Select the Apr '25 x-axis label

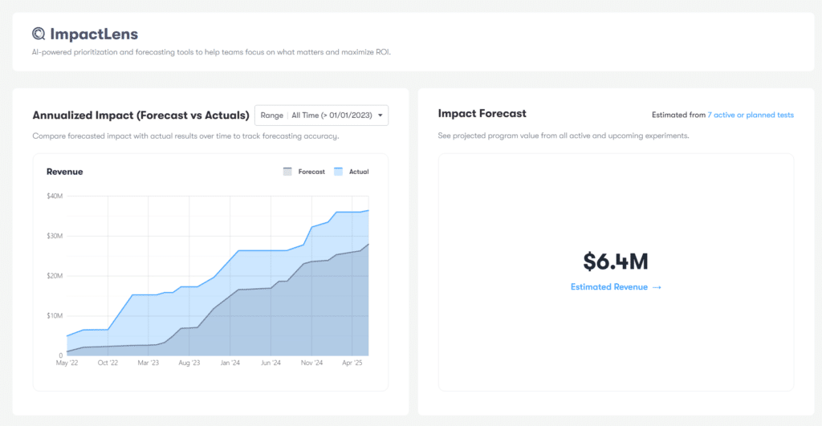tap(352, 363)
